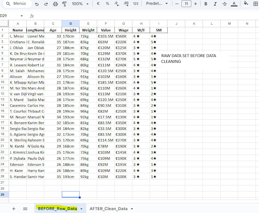Click the Height header cell

click(x=70, y=30)
